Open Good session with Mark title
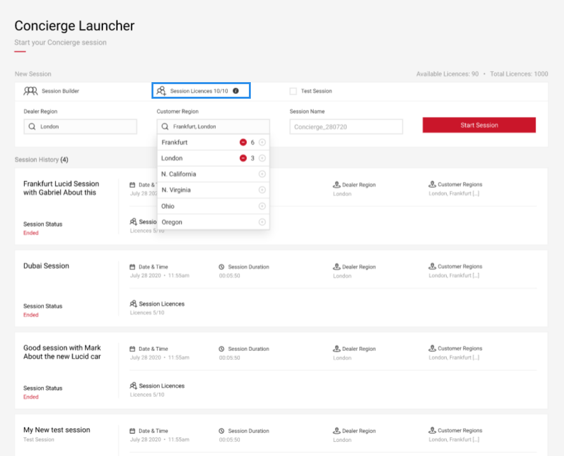Image resolution: width=564 pixels, height=456 pixels. coord(62,352)
